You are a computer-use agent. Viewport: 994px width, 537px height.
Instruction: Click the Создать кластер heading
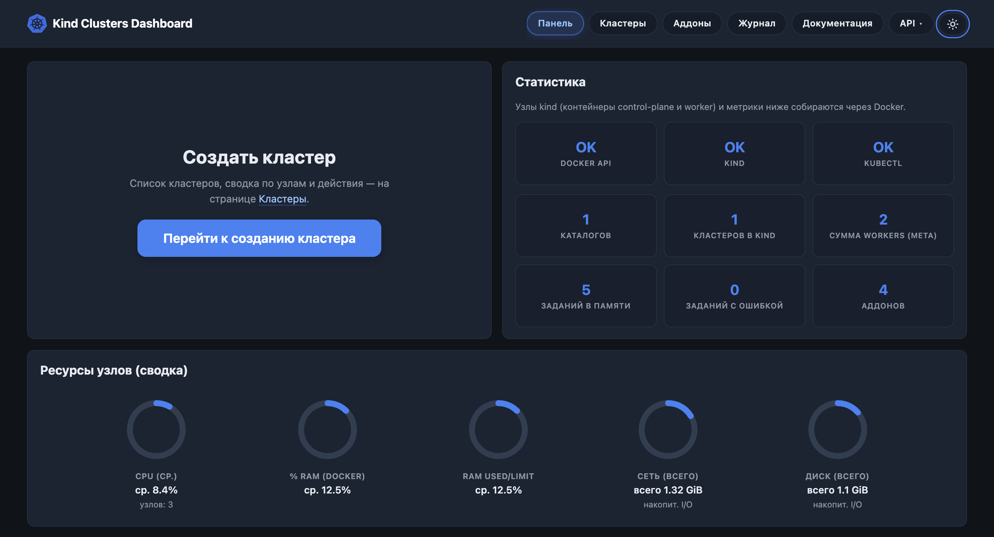pyautogui.click(x=259, y=157)
